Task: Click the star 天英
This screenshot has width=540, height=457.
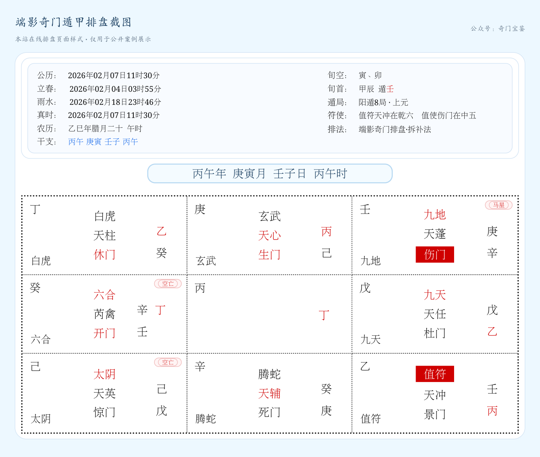Action: click(x=105, y=394)
